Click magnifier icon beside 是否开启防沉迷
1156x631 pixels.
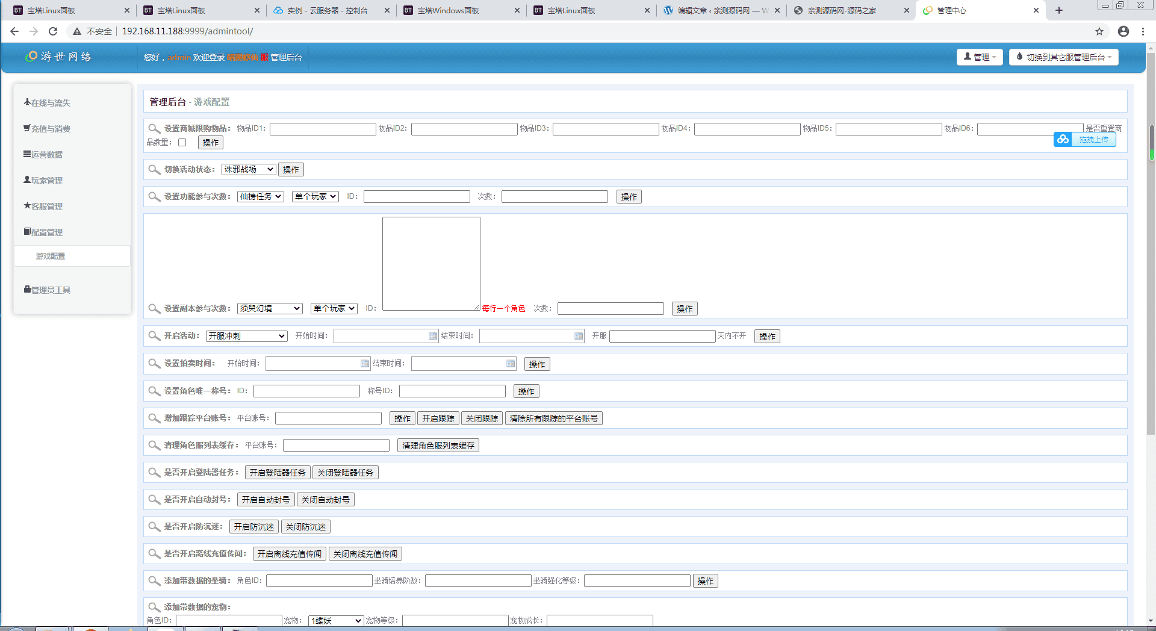(154, 527)
